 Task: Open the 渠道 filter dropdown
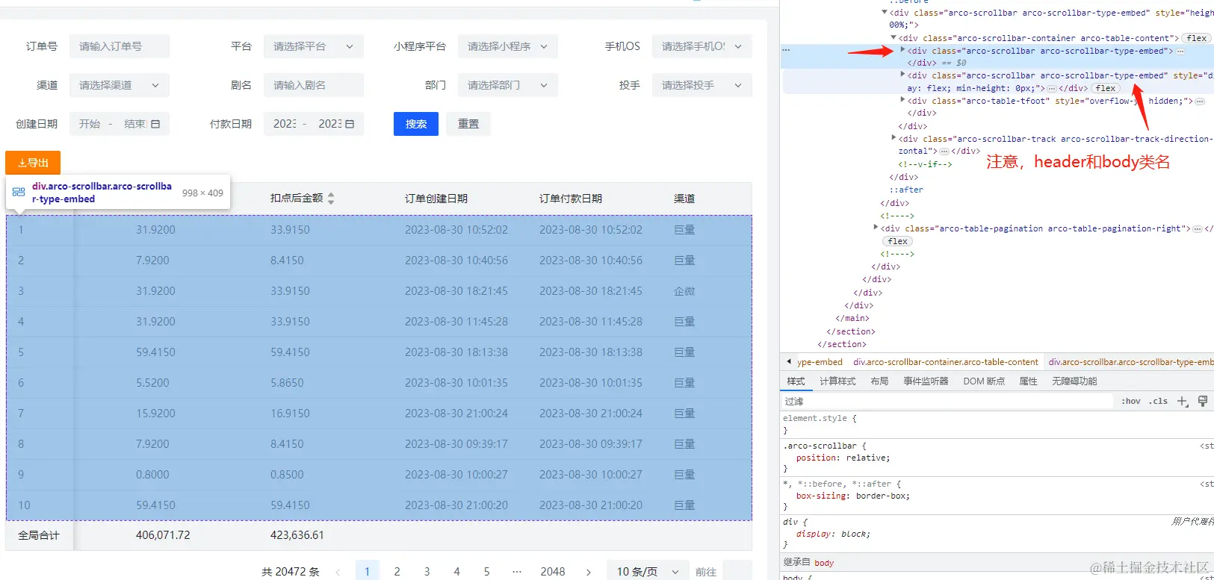(120, 85)
